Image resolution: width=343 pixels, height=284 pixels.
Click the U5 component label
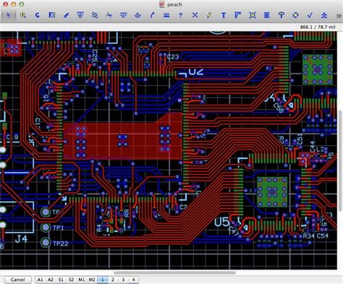pos(221,222)
